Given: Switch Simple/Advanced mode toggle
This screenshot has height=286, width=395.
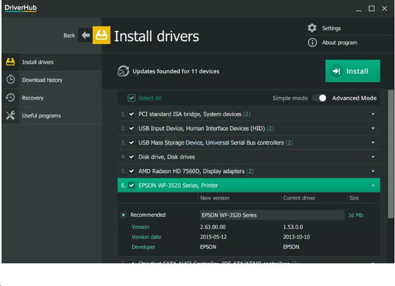Looking at the screenshot, I should click(x=319, y=98).
